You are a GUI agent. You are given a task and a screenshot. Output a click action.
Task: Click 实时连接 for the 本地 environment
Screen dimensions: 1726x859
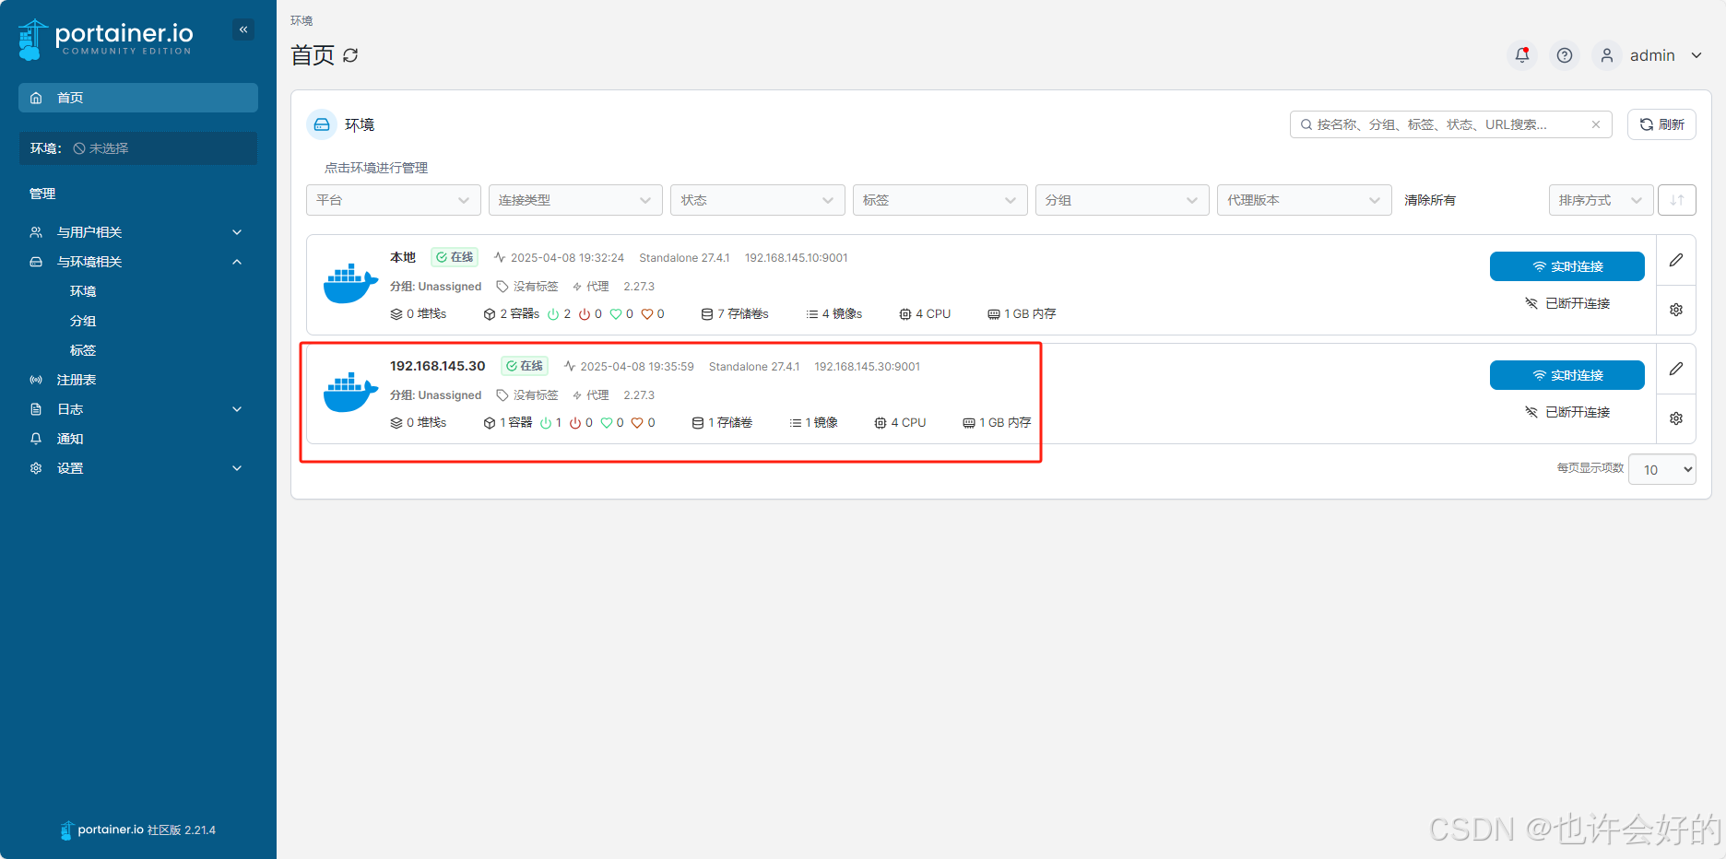(1567, 266)
